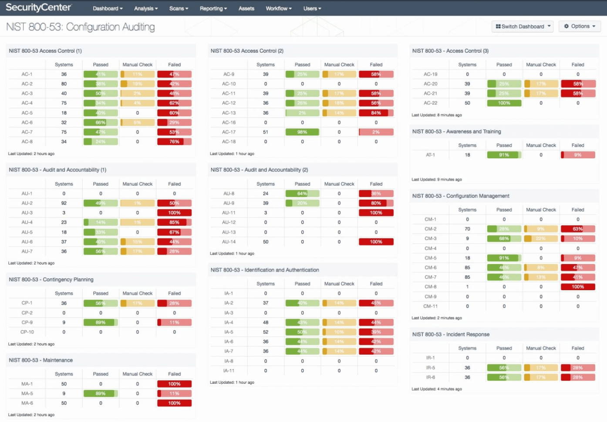
Task: Click the Switch Dashboard button
Action: click(x=522, y=26)
